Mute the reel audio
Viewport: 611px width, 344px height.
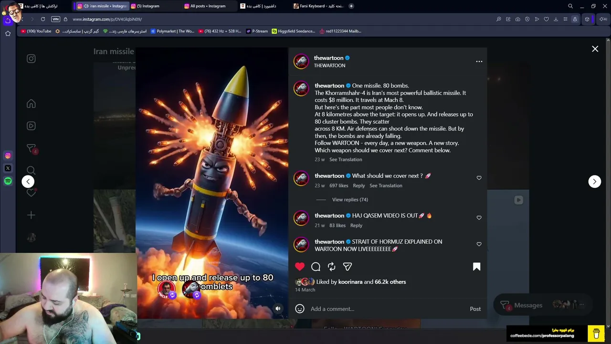click(278, 309)
